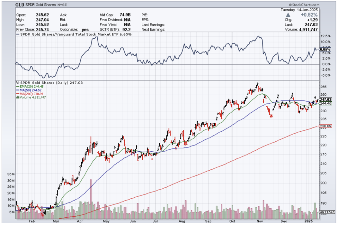
Task: Select the MA(50) 244.52 legend entry
Action: [30, 90]
